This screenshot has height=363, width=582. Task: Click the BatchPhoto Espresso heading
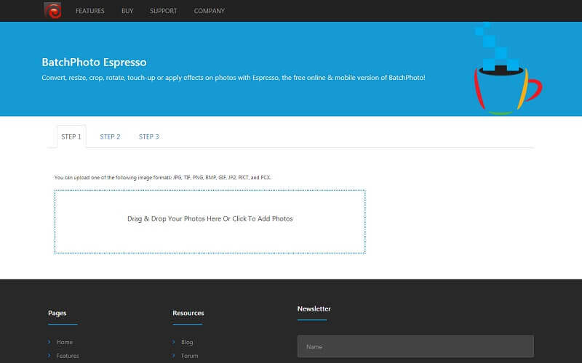[x=95, y=62]
